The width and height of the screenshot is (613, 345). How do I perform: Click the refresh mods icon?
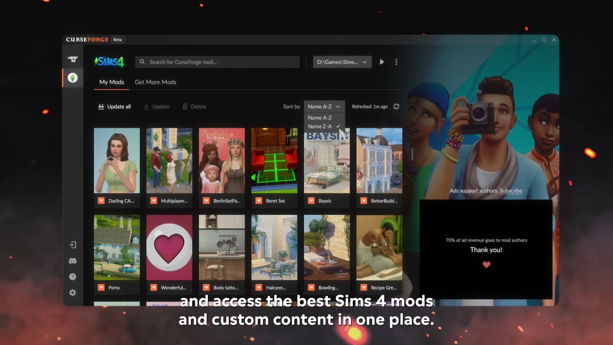pyautogui.click(x=396, y=107)
